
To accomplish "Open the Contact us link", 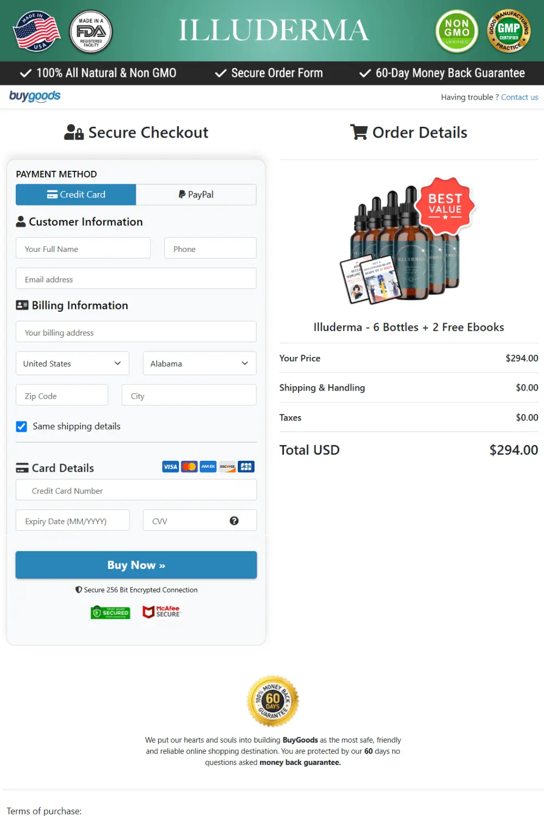I will 520,97.
